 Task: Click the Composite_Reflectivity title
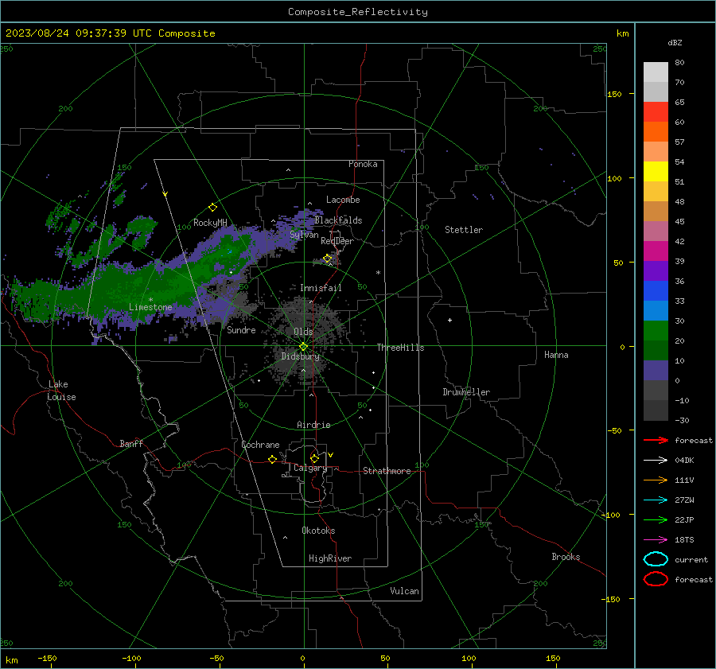[x=358, y=12]
